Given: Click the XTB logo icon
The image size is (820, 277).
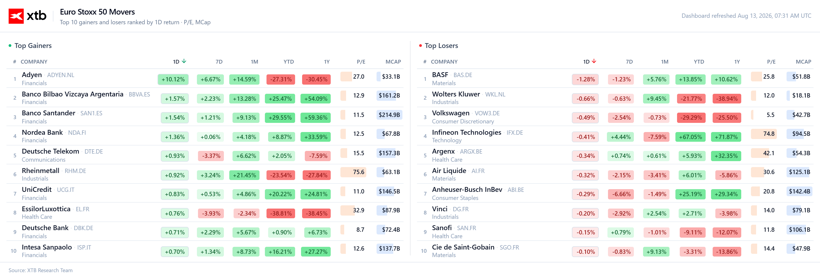Looking at the screenshot, I should pyautogui.click(x=16, y=16).
